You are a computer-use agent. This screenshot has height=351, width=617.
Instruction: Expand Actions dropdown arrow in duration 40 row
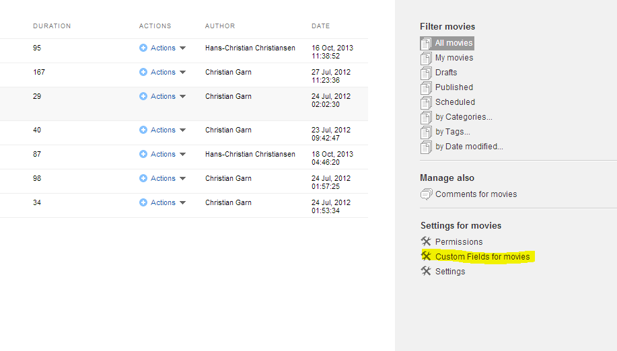pyautogui.click(x=182, y=130)
